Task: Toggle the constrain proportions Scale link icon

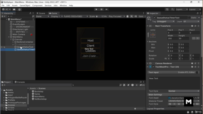Action: coord(166,59)
